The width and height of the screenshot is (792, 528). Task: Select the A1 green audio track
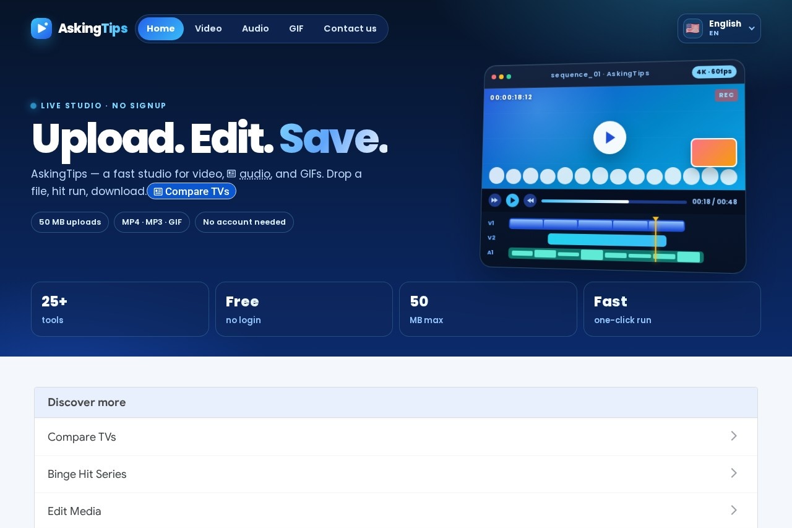pos(606,255)
